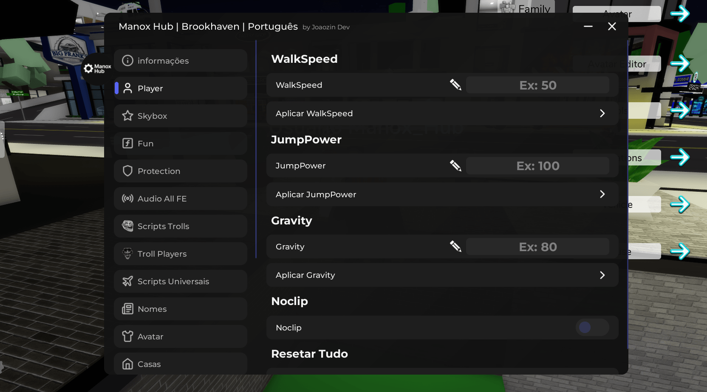Screen dimensions: 707x392
Task: Click the star icon on Skybox
Action: coord(127,116)
